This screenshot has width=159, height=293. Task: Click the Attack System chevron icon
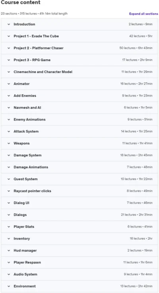[9, 132]
